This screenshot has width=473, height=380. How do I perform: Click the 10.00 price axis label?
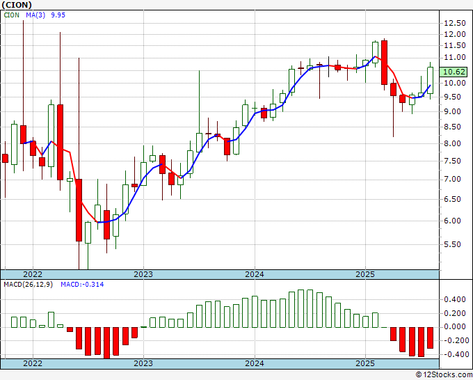455,83
